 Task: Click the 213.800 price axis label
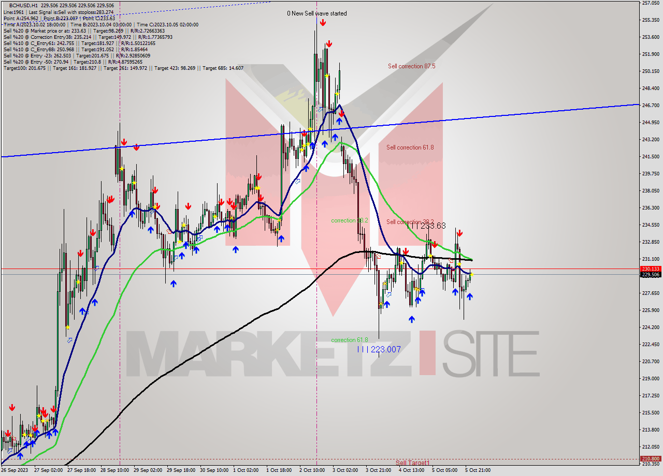click(x=651, y=430)
